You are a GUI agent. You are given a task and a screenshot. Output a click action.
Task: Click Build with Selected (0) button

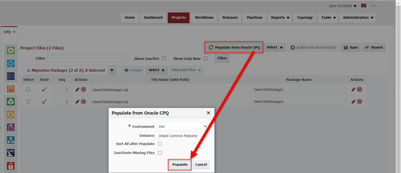pos(313,47)
